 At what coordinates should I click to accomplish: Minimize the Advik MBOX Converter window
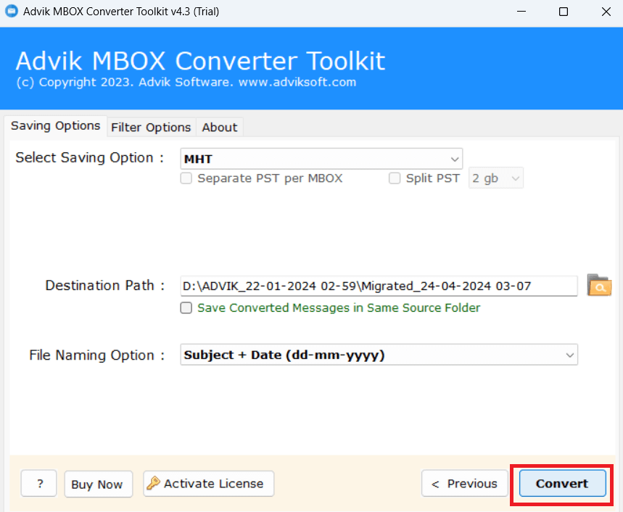pos(521,12)
